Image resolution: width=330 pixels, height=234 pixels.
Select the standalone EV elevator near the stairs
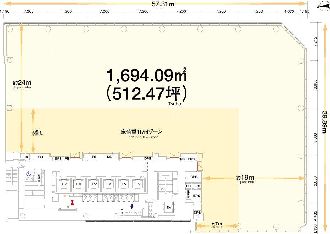(x=169, y=207)
